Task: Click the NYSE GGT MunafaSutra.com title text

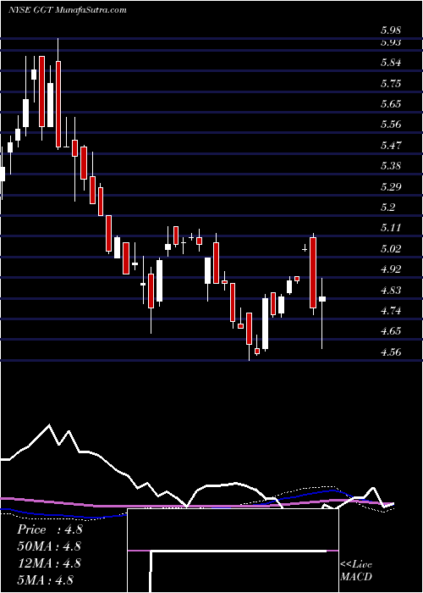Action: (67, 10)
